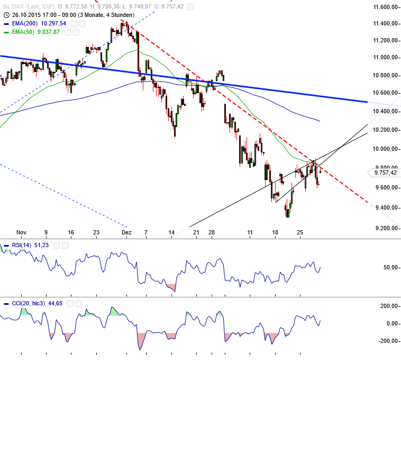Open settings for the RSI(14) indicator
This screenshot has width=401, height=472.
58,246
